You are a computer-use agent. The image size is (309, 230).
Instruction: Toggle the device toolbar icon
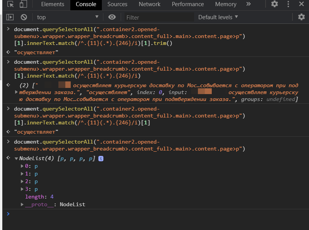pyautogui.click(x=23, y=5)
